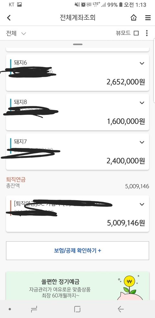Tap Android home square icon

tap(77, 309)
